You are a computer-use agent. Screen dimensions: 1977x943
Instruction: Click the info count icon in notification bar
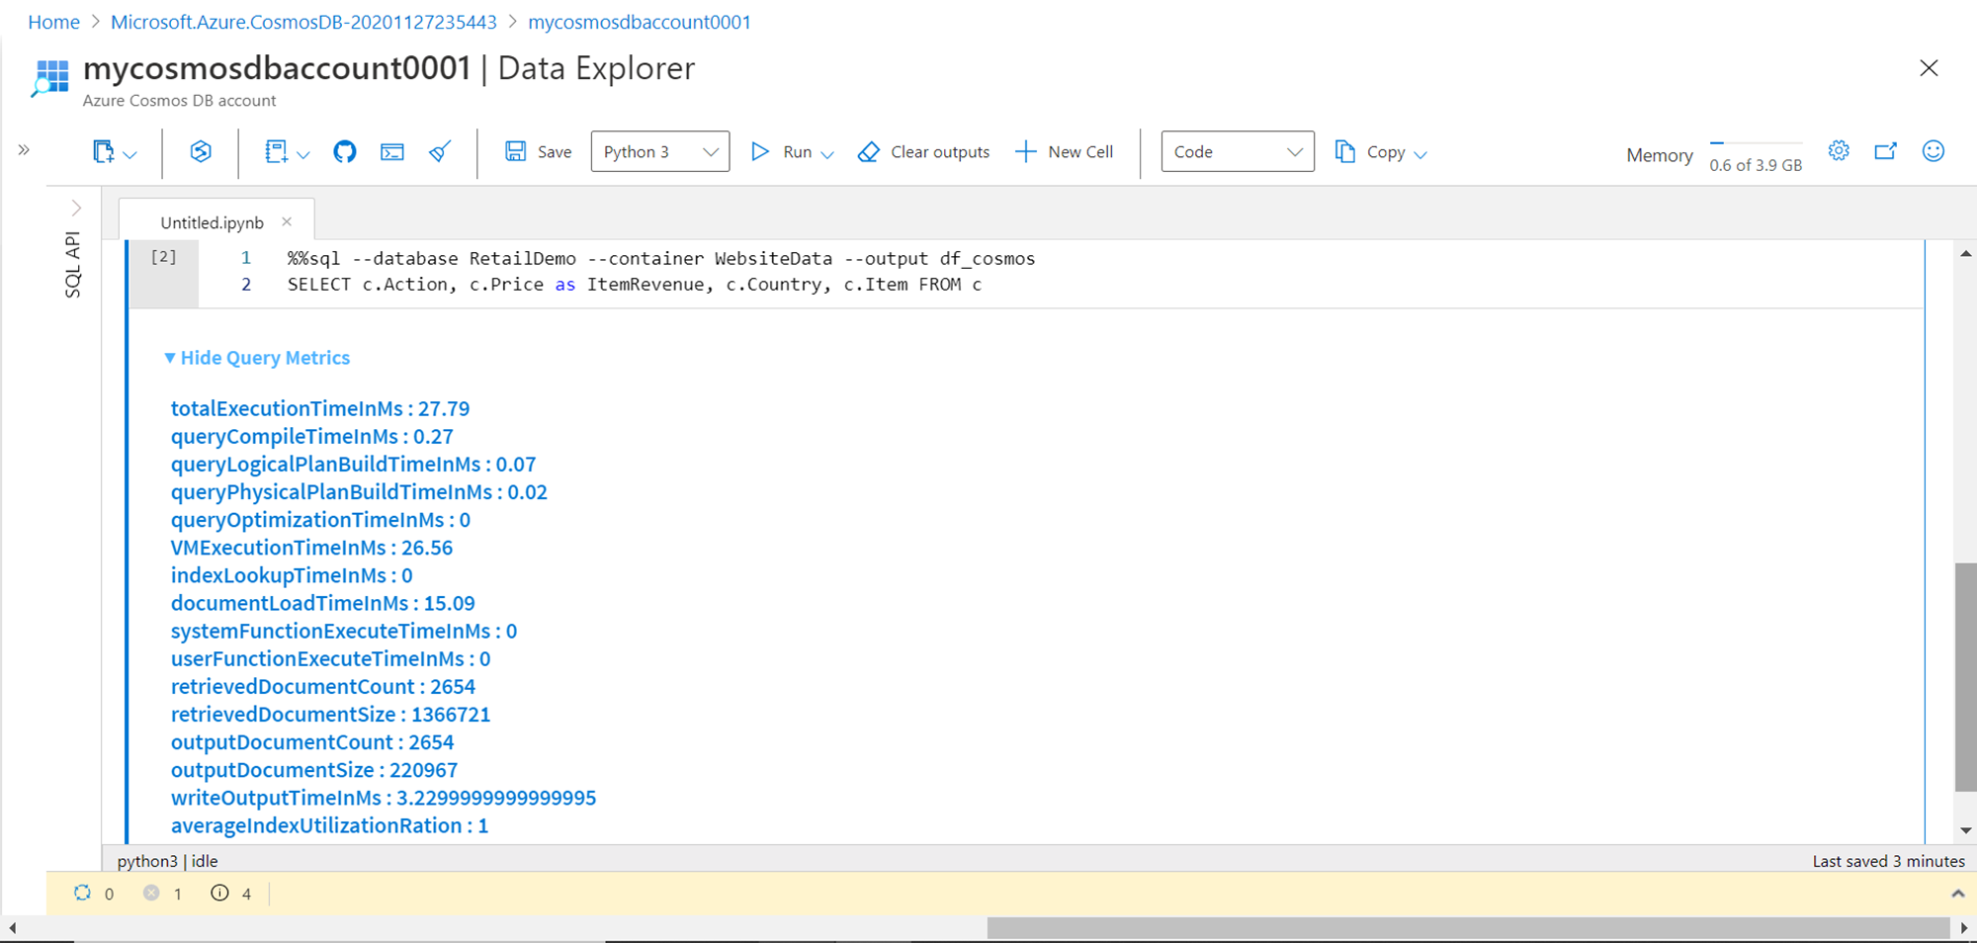pyautogui.click(x=219, y=893)
